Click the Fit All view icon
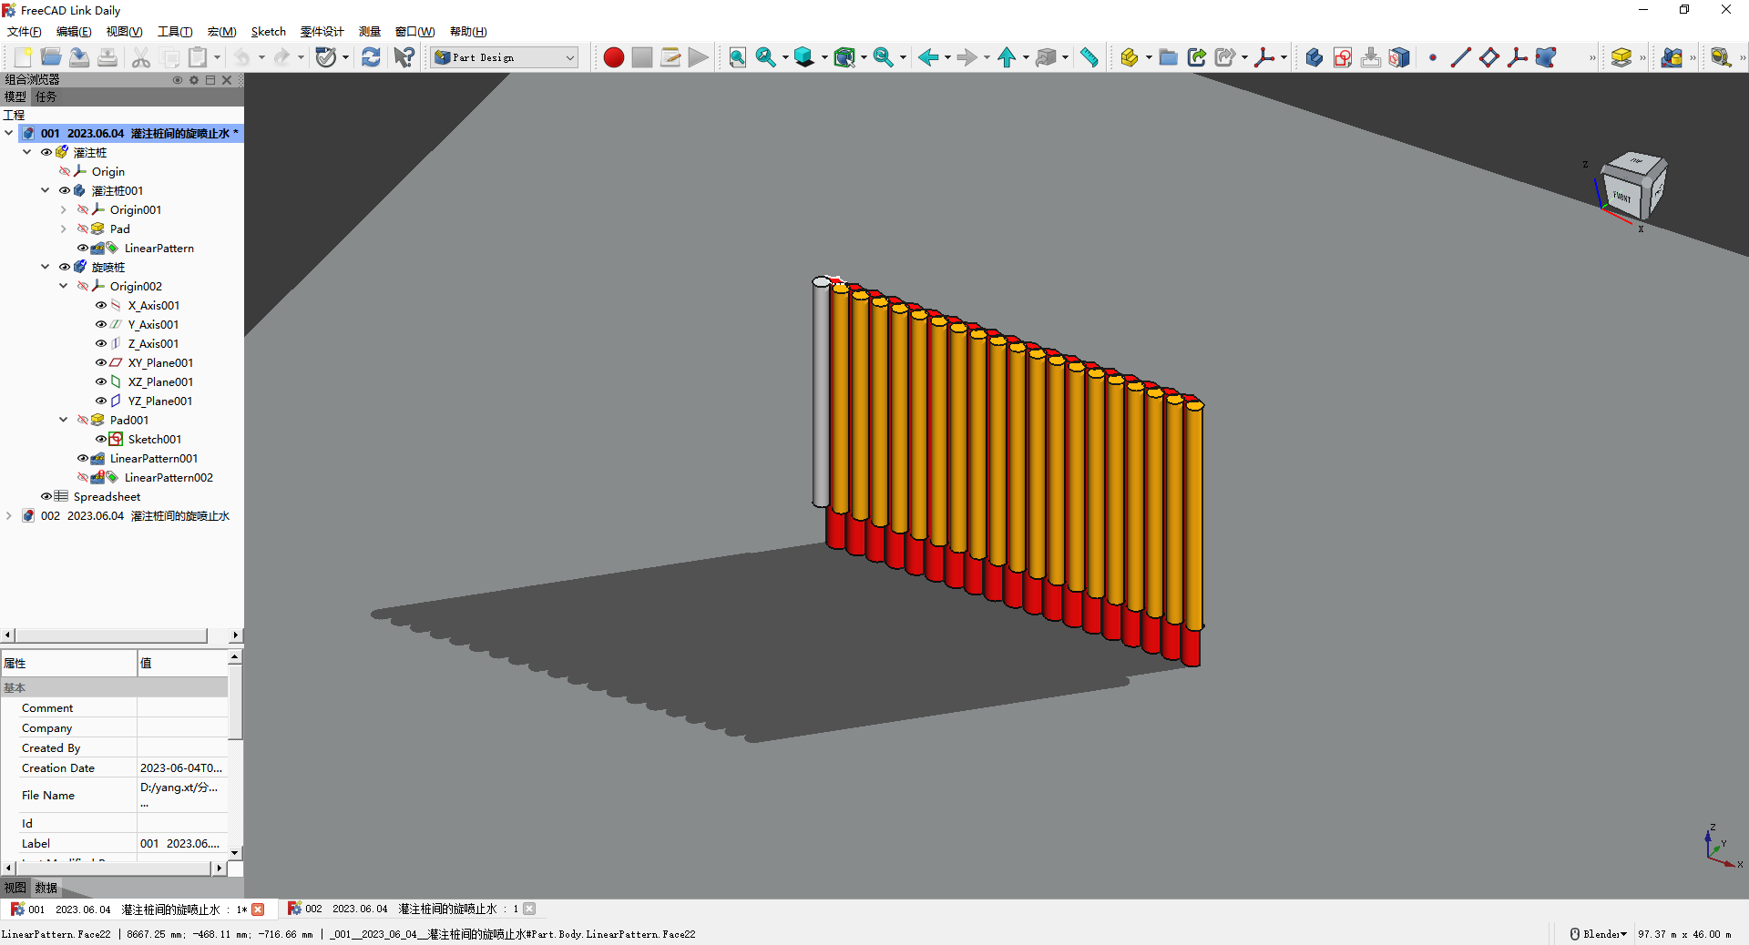 coord(737,57)
